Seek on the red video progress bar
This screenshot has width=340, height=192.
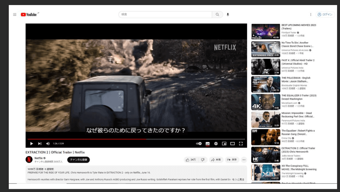(136, 139)
